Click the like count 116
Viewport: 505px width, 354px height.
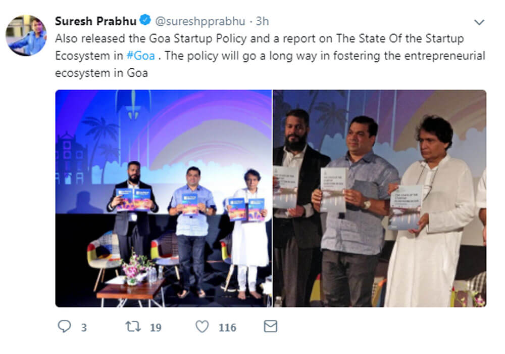(x=227, y=328)
